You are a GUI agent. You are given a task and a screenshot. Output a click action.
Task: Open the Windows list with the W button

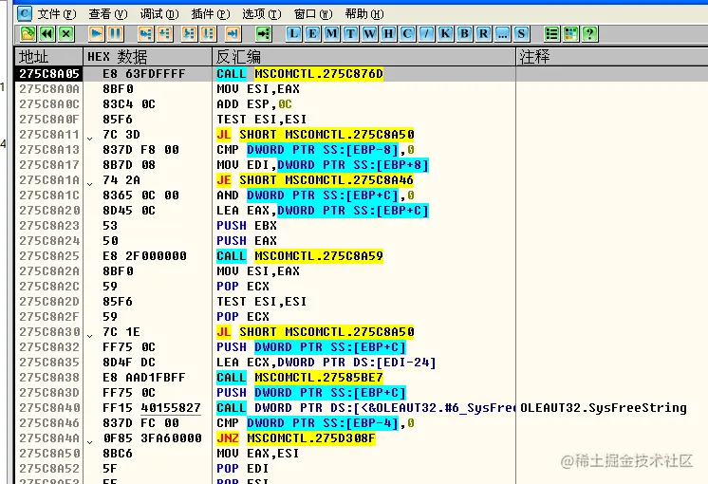coord(369,34)
